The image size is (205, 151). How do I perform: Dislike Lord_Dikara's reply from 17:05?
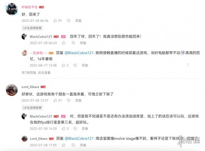pyautogui.click(x=73, y=145)
